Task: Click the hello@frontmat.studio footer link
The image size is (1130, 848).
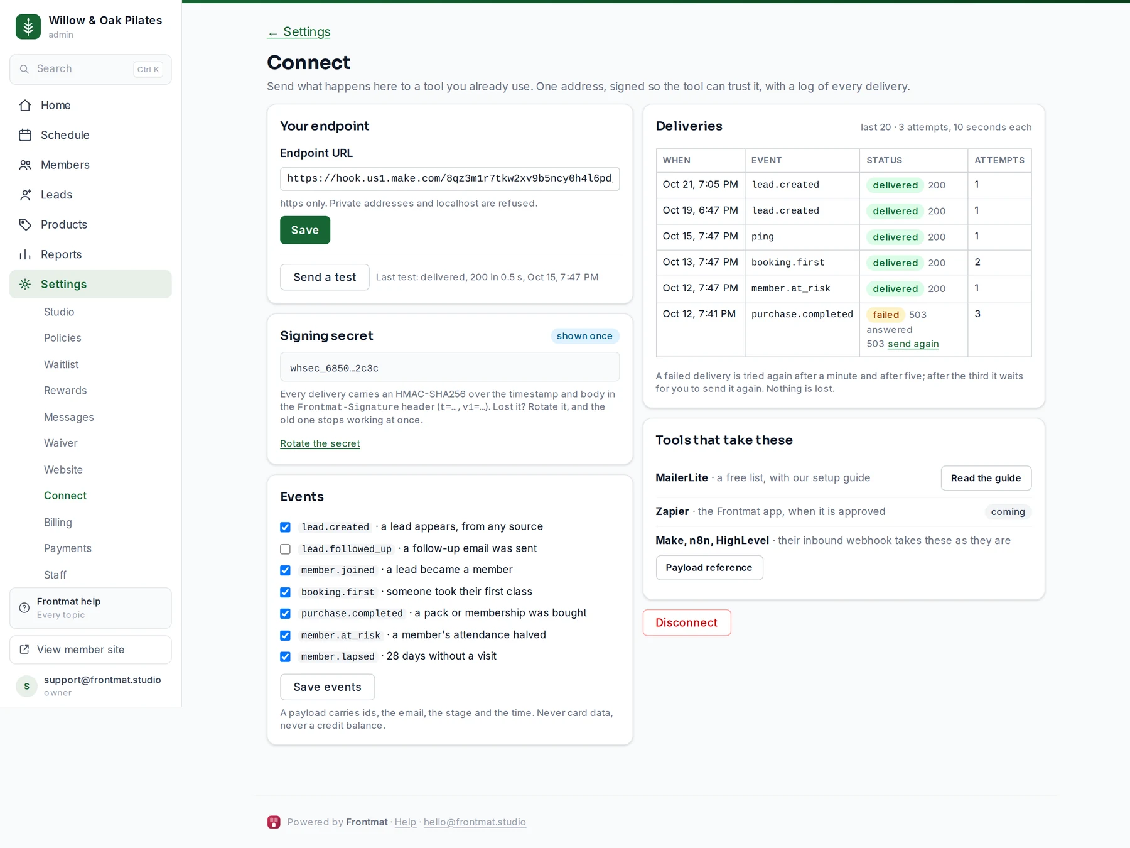Action: pos(475,823)
